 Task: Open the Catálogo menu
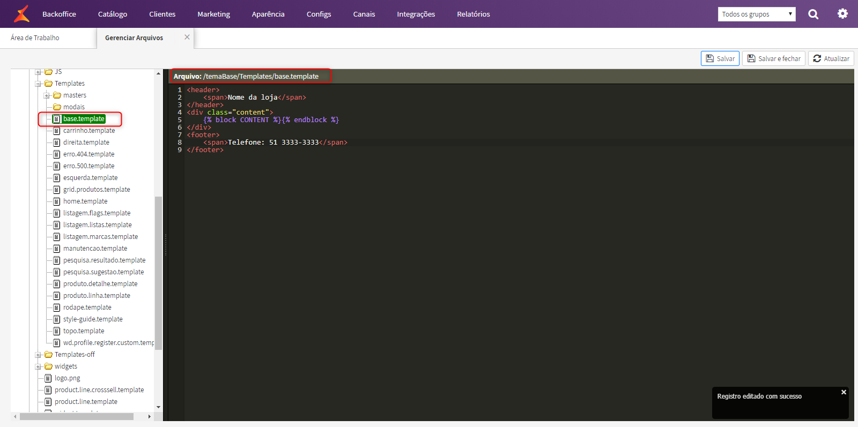113,14
